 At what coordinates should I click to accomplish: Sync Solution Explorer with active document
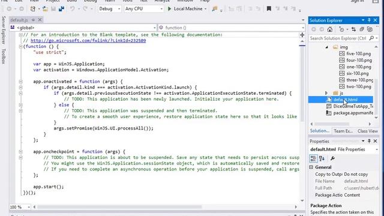coord(353,29)
